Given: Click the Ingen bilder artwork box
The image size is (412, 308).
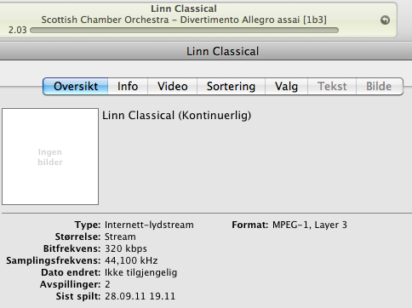Looking at the screenshot, I should coord(50,157).
